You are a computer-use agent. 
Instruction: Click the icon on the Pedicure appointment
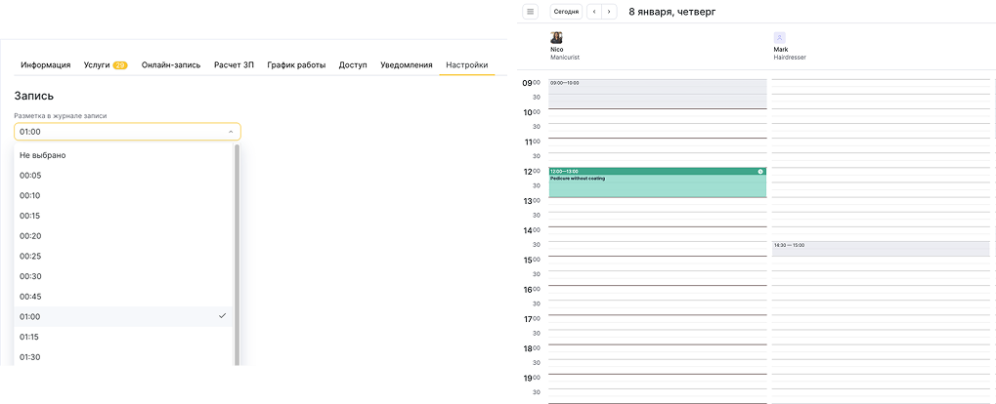point(759,172)
